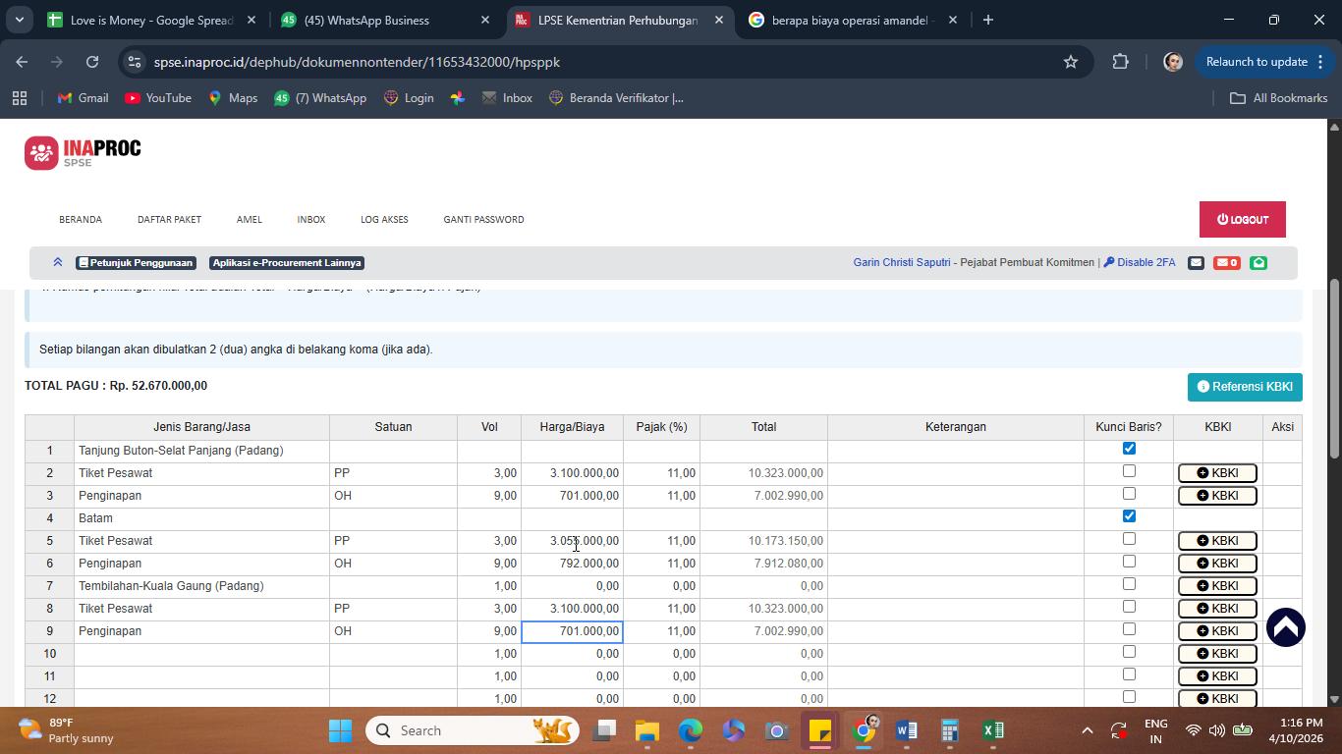The height and width of the screenshot is (754, 1342).
Task: Click the red LOGOUT button
Action: 1242,220
